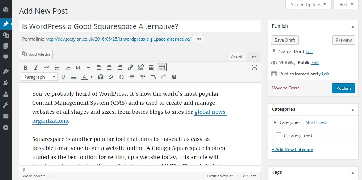Viewport: 362px width, 180px height.
Task: Open the special character omega icon
Action: coord(121,77)
